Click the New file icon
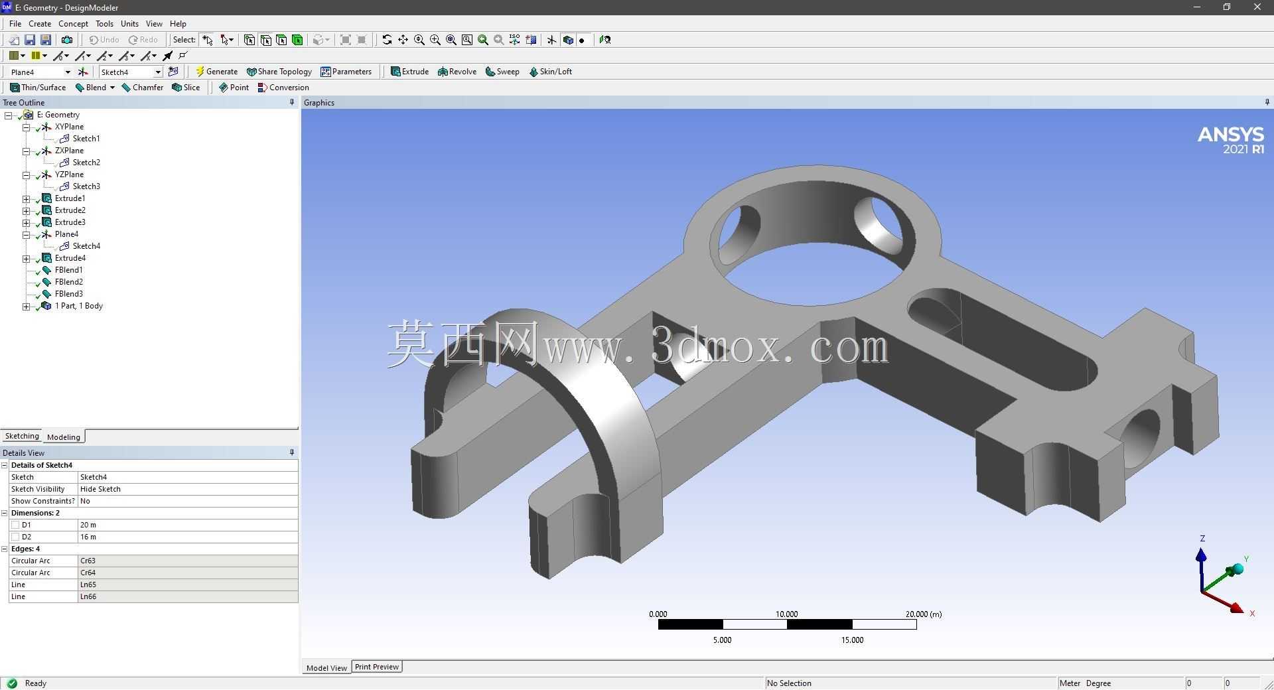Screen dimensions: 1274x690 [x=14, y=40]
